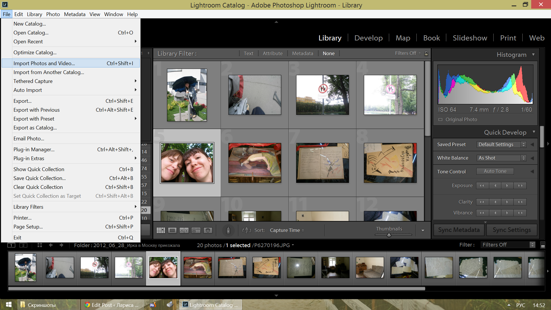Click Sync Metadata button
Image resolution: width=551 pixels, height=310 pixels.
[459, 230]
